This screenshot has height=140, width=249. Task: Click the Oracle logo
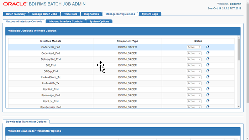15,4
